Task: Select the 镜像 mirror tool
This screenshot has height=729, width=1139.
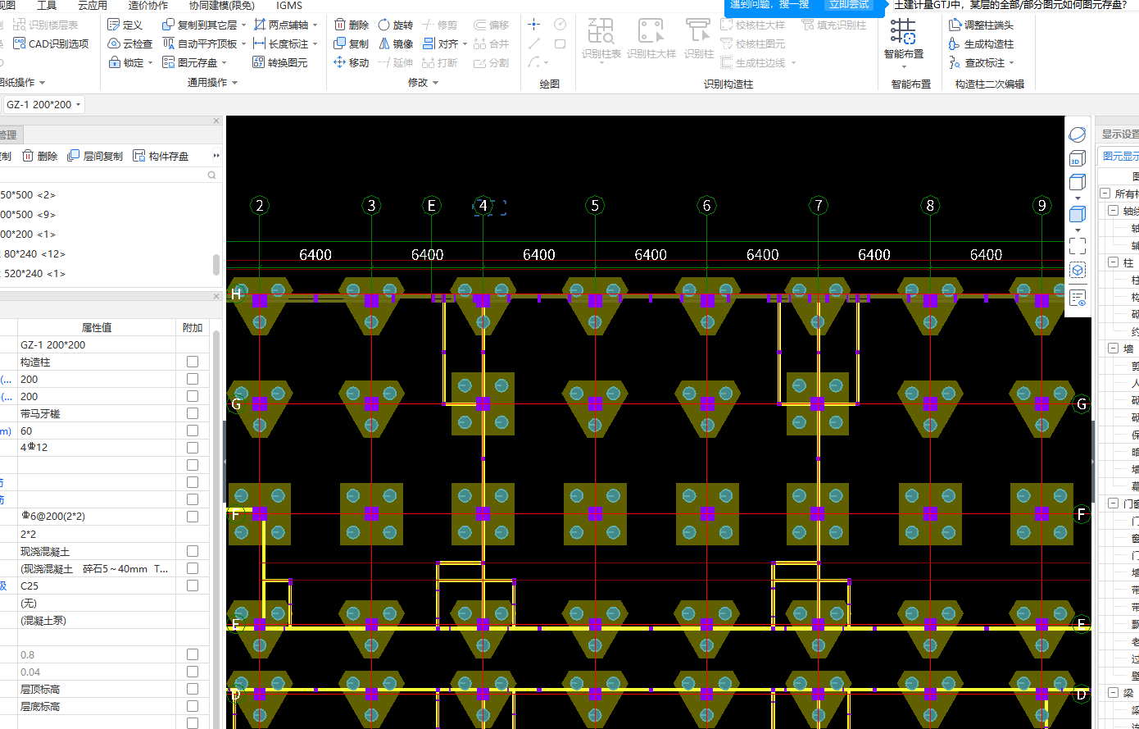Action: tap(395, 44)
